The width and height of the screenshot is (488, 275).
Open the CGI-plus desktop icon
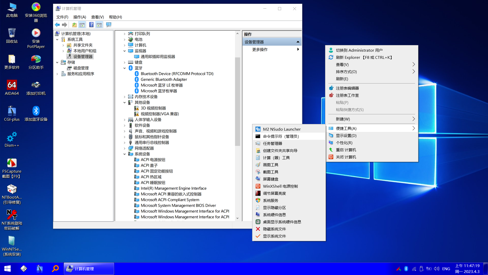pyautogui.click(x=12, y=114)
